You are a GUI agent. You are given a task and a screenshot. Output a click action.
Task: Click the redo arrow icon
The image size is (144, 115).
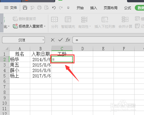[61, 8]
